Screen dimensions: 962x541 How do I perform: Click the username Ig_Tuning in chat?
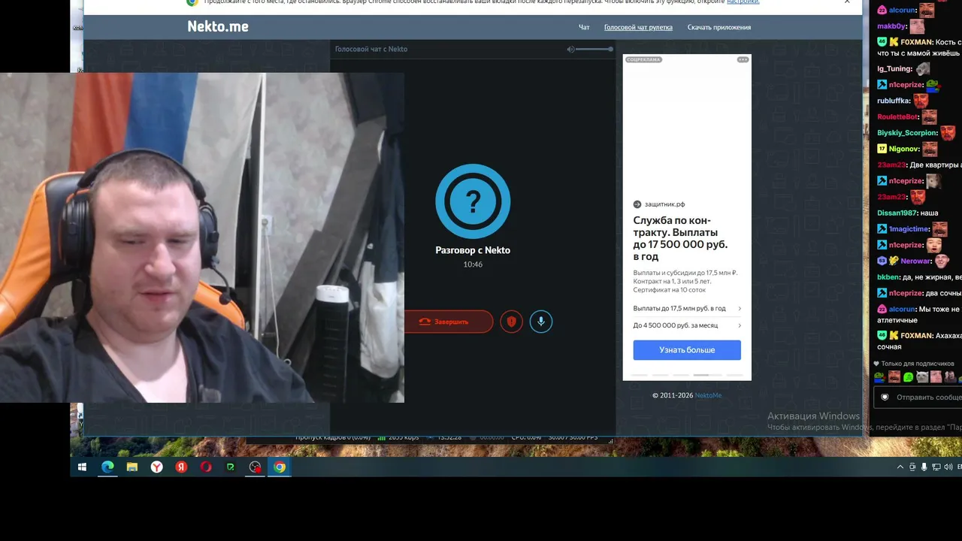(894, 69)
